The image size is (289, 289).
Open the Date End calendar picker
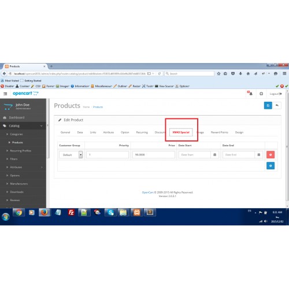(259, 155)
